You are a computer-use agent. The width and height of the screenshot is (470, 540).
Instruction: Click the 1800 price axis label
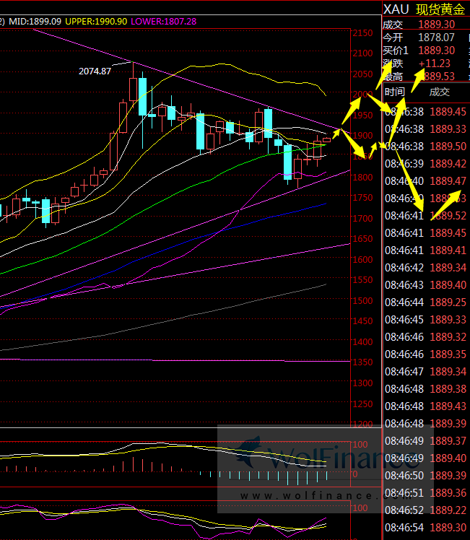pos(362,177)
